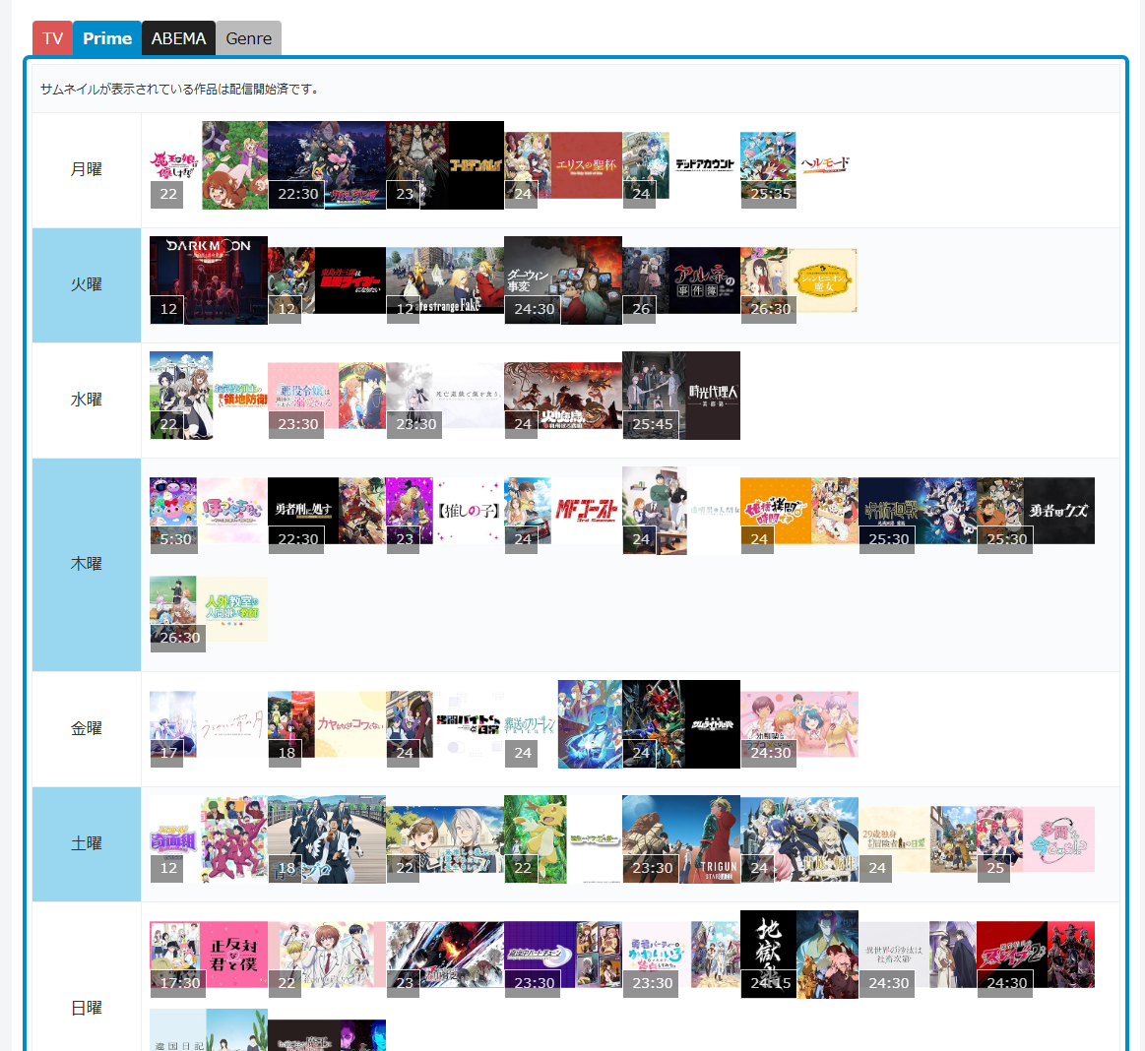Click the 木曜 day label
The width and height of the screenshot is (1145, 1051).
87,564
